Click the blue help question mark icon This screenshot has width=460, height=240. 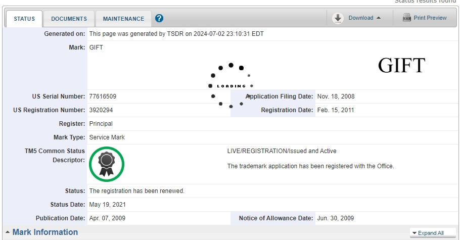point(159,18)
